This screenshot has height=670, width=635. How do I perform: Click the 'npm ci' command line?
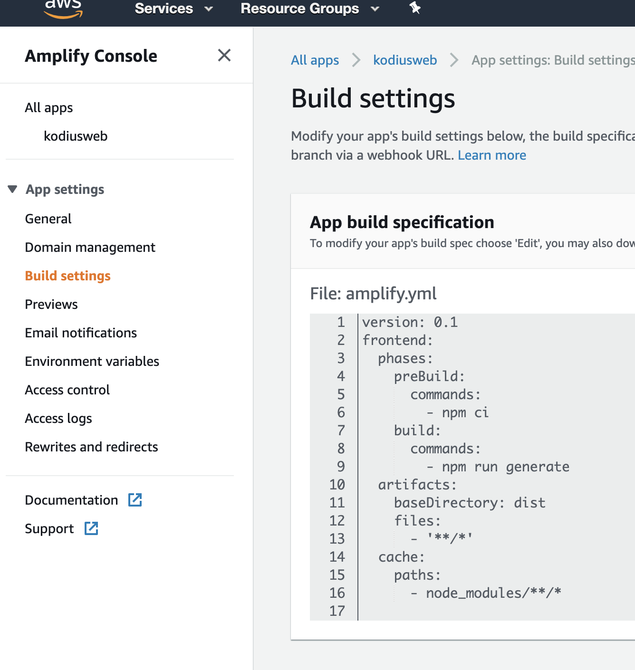pos(457,412)
